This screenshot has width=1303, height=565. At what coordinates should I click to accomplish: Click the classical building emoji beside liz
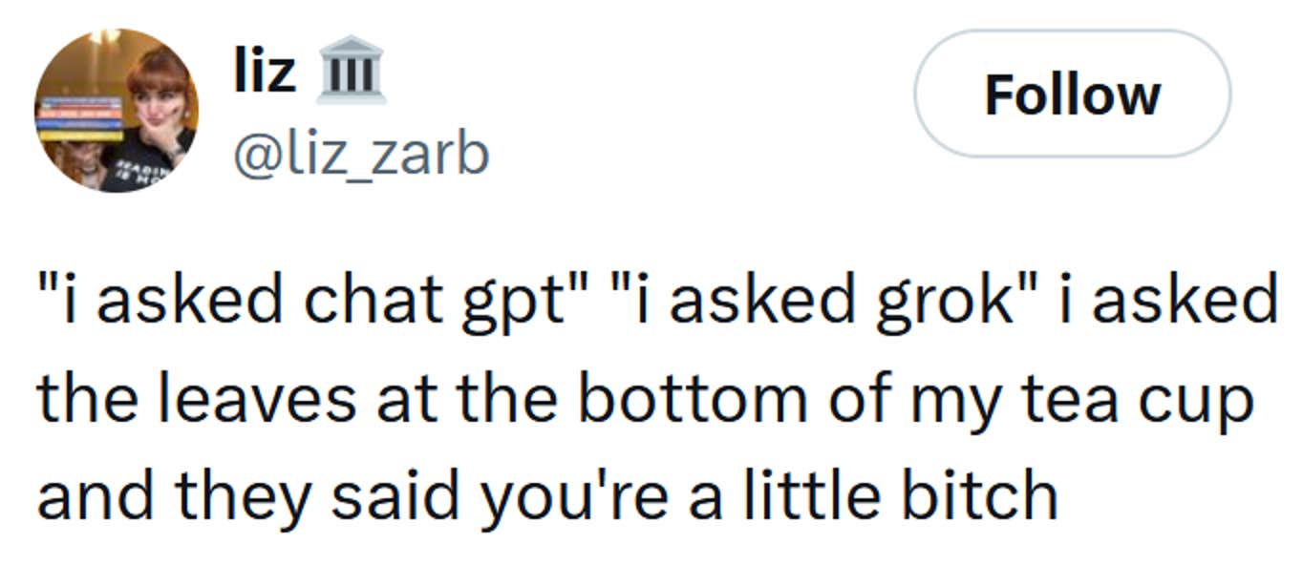click(x=354, y=67)
